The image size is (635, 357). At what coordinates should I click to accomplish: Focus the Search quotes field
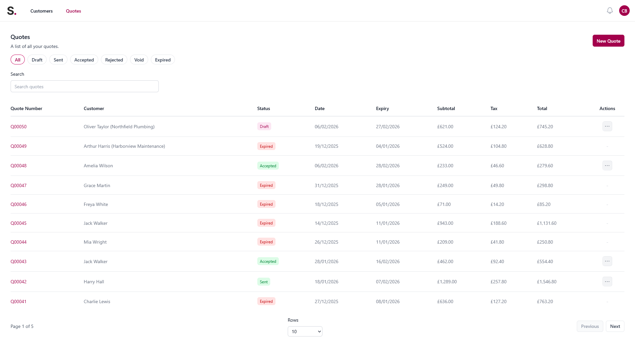click(x=85, y=87)
